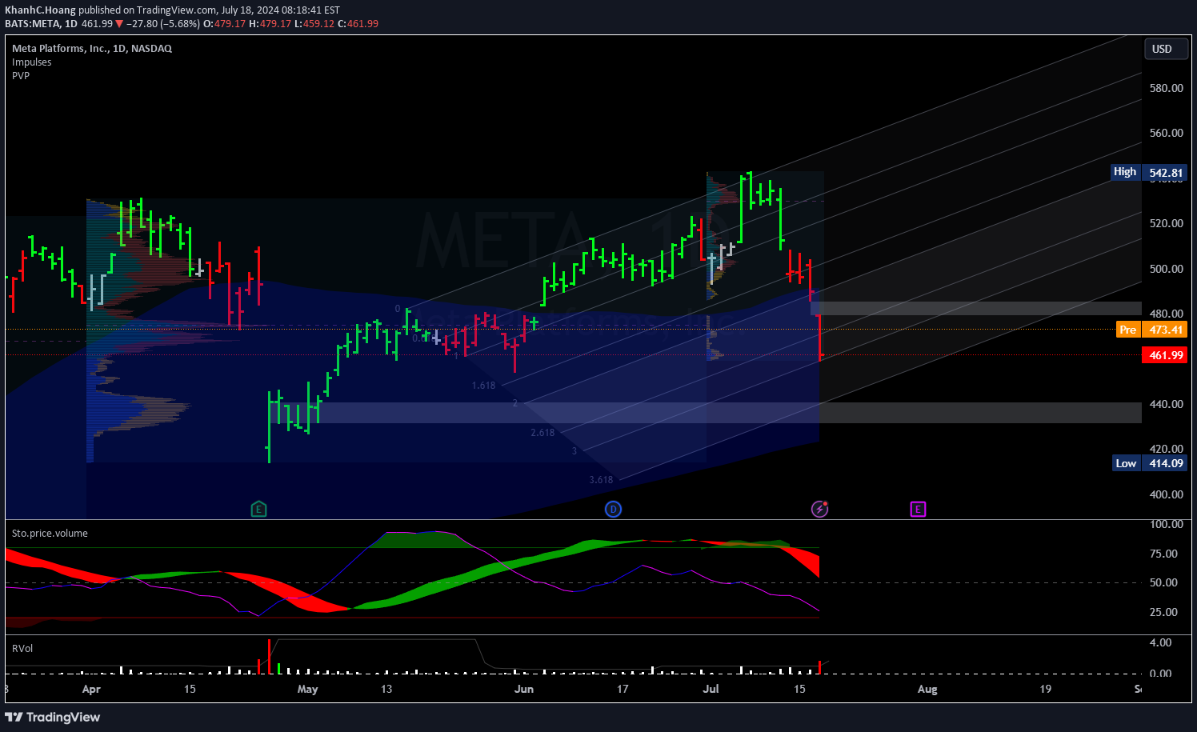Screen dimensions: 1197x732
Task: Click the red 461.99 last price tag
Action: click(x=1164, y=355)
